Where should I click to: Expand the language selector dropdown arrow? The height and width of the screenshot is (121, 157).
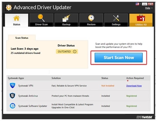(140, 4)
